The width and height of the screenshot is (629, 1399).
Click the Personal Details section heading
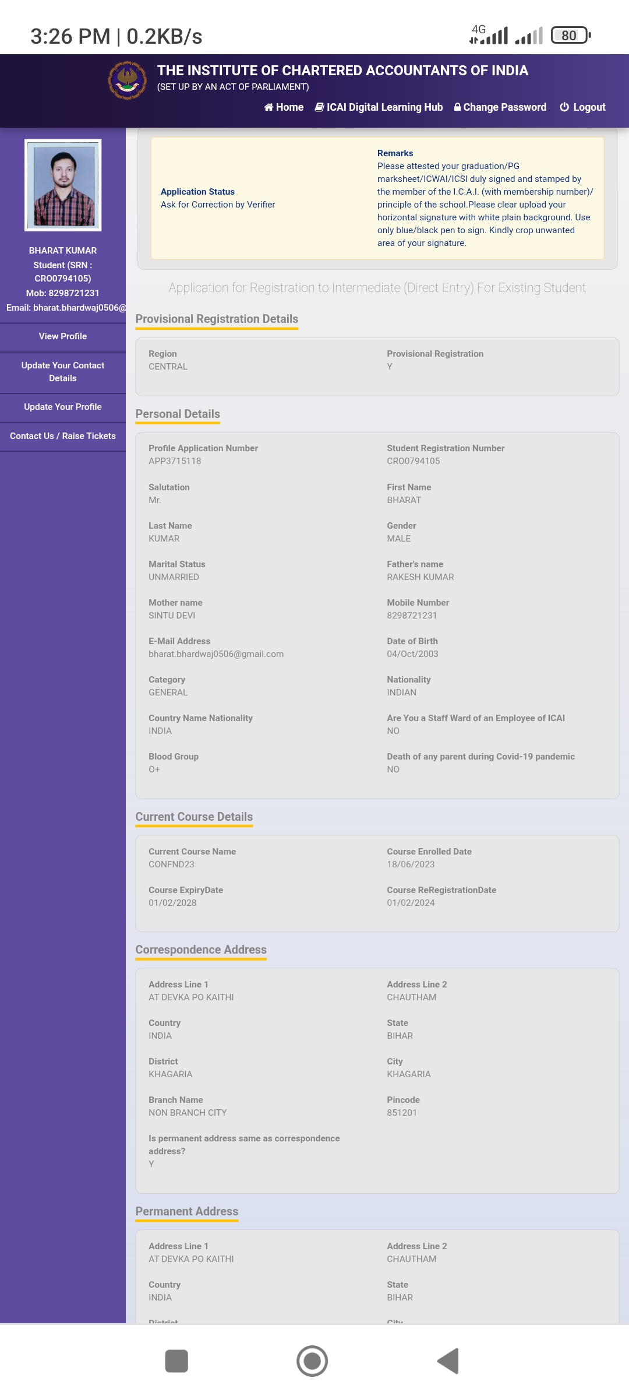(178, 414)
